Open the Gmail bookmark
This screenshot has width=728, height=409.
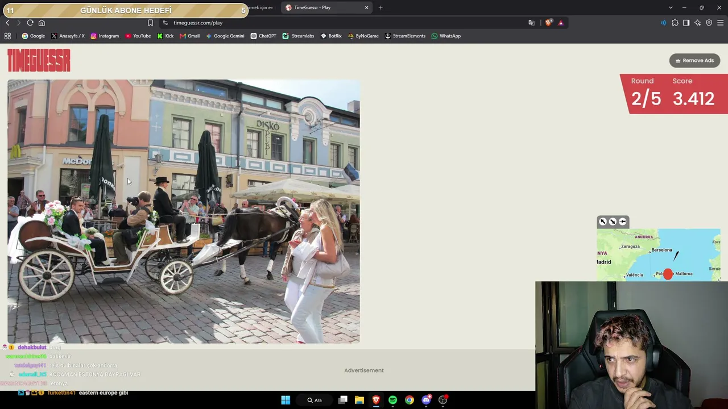coord(189,36)
